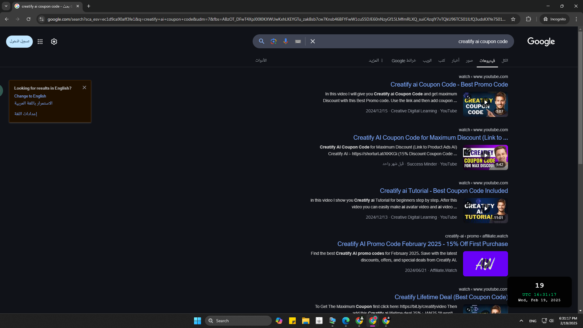583x328 pixels.
Task: Switch to the أخبار news tab
Action: pos(455,60)
